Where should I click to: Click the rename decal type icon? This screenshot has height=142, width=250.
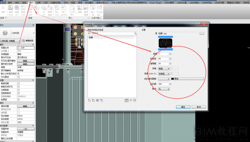click(x=97, y=100)
